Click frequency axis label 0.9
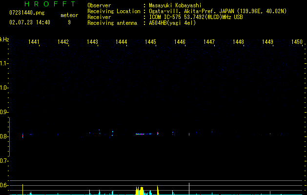The width and height of the screenshot is (307, 195). pos(4,112)
